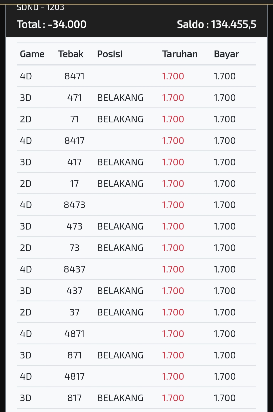The height and width of the screenshot is (412, 273).
Task: Select the Posisi column header
Action: [x=110, y=54]
